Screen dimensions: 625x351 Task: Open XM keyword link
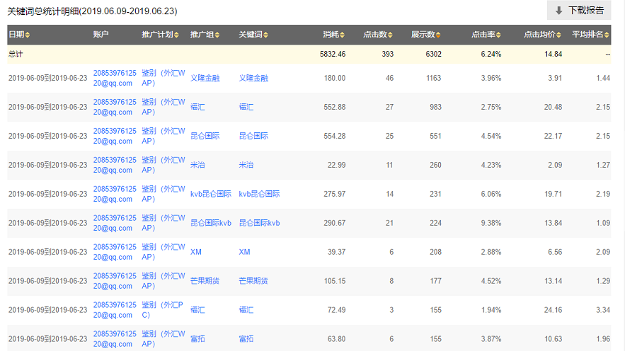coord(244,252)
